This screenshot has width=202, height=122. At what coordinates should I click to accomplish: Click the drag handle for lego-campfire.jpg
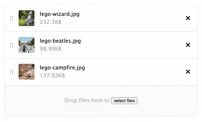(12, 72)
